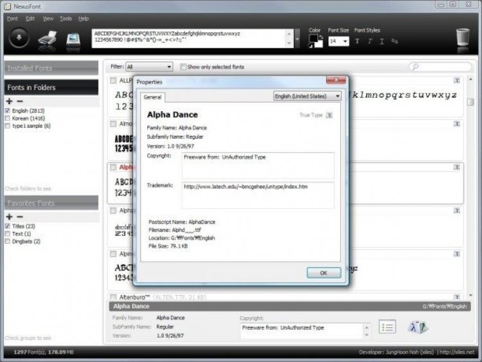Check the ALLP font row checkbox
The image size is (482, 362).
113,80
